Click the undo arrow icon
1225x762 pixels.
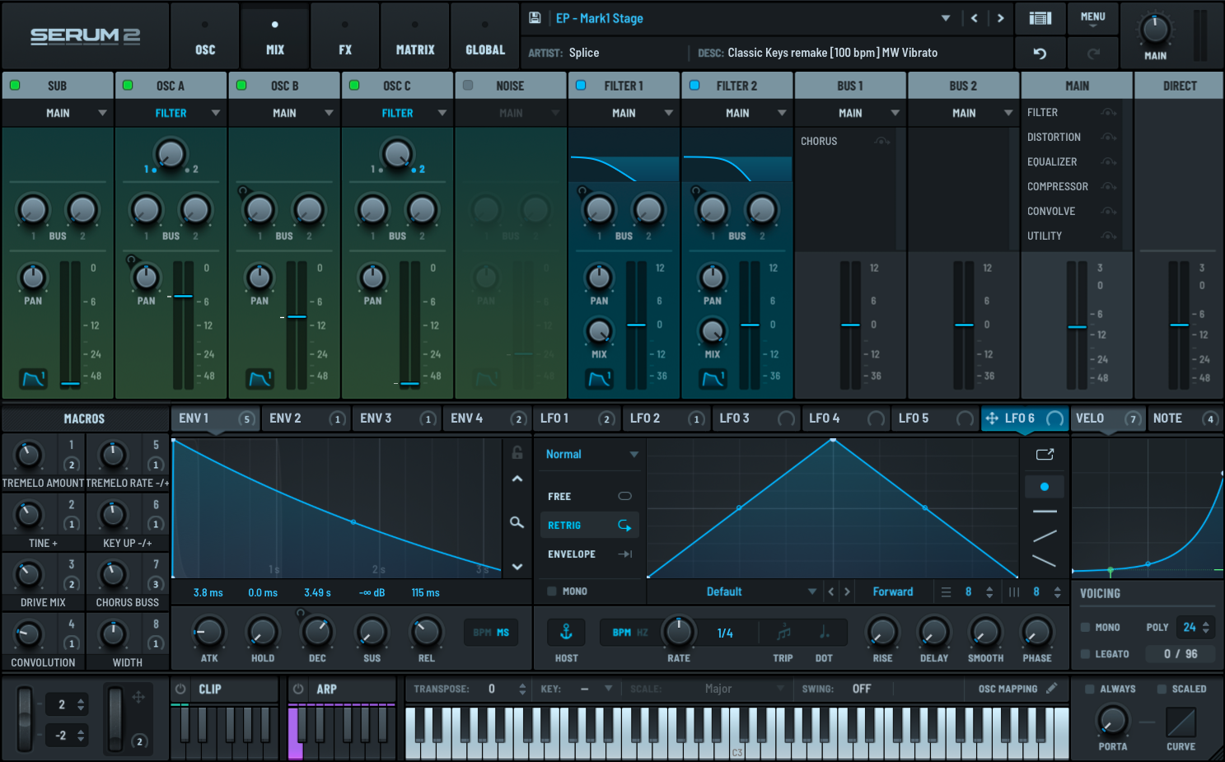[x=1040, y=54]
